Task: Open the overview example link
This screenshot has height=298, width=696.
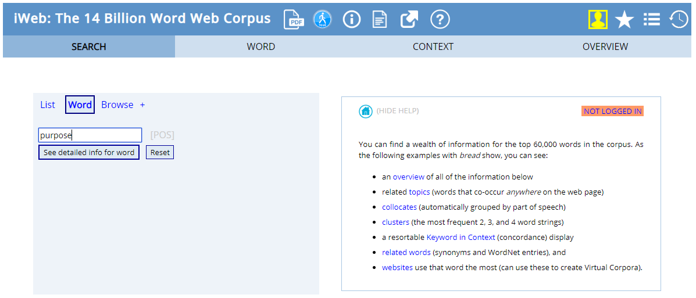Action: coord(408,177)
